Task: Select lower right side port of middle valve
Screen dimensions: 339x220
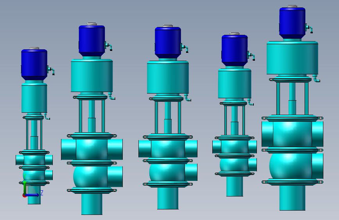Action: coord(191,172)
